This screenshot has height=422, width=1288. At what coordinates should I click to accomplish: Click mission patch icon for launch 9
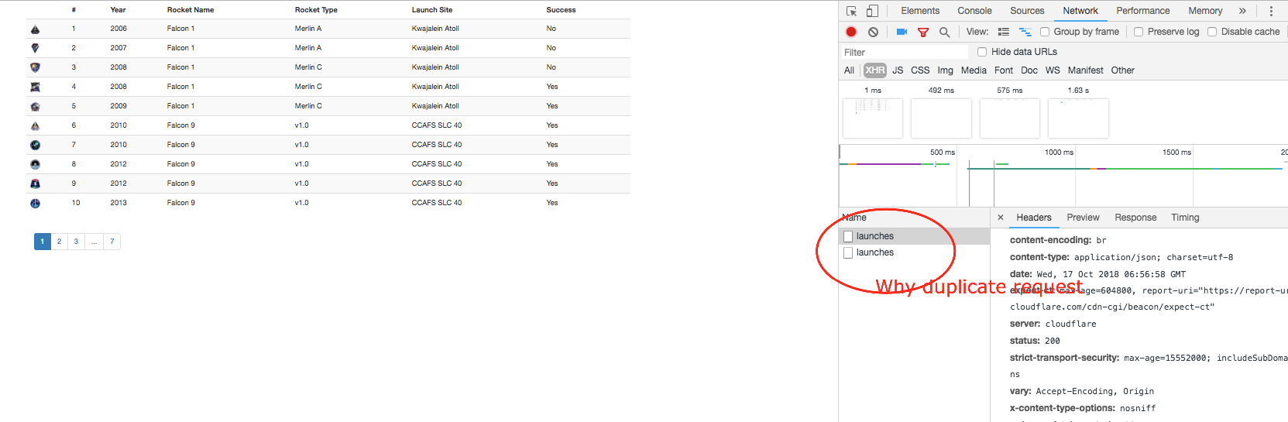(x=35, y=184)
